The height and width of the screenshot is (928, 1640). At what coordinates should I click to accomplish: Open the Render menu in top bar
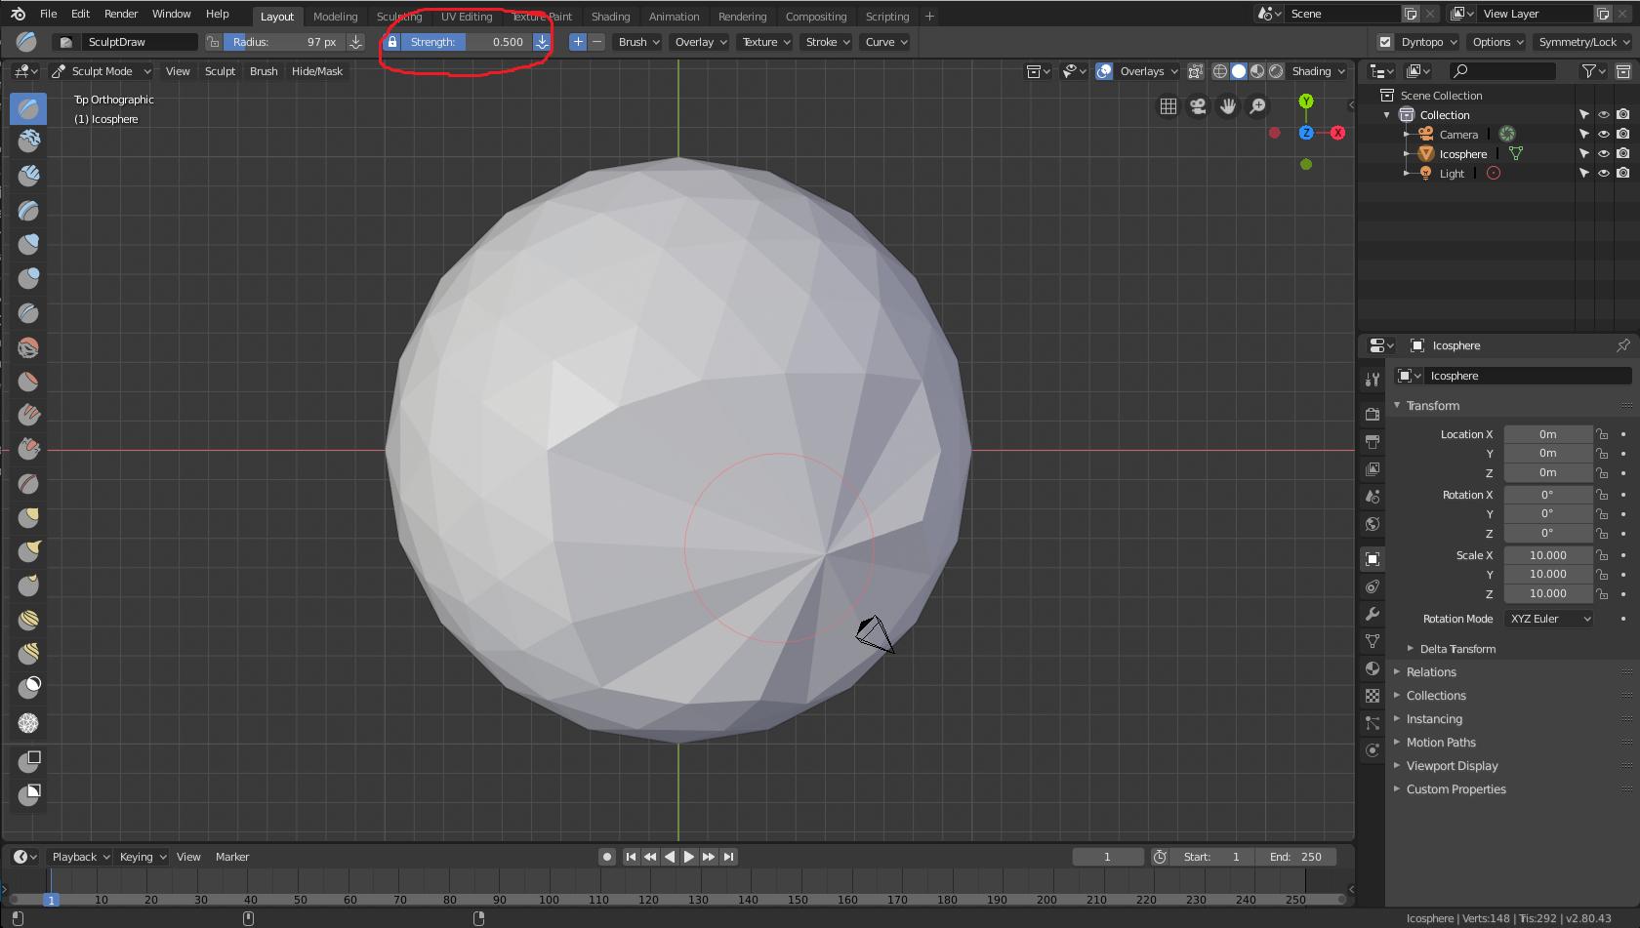(121, 14)
